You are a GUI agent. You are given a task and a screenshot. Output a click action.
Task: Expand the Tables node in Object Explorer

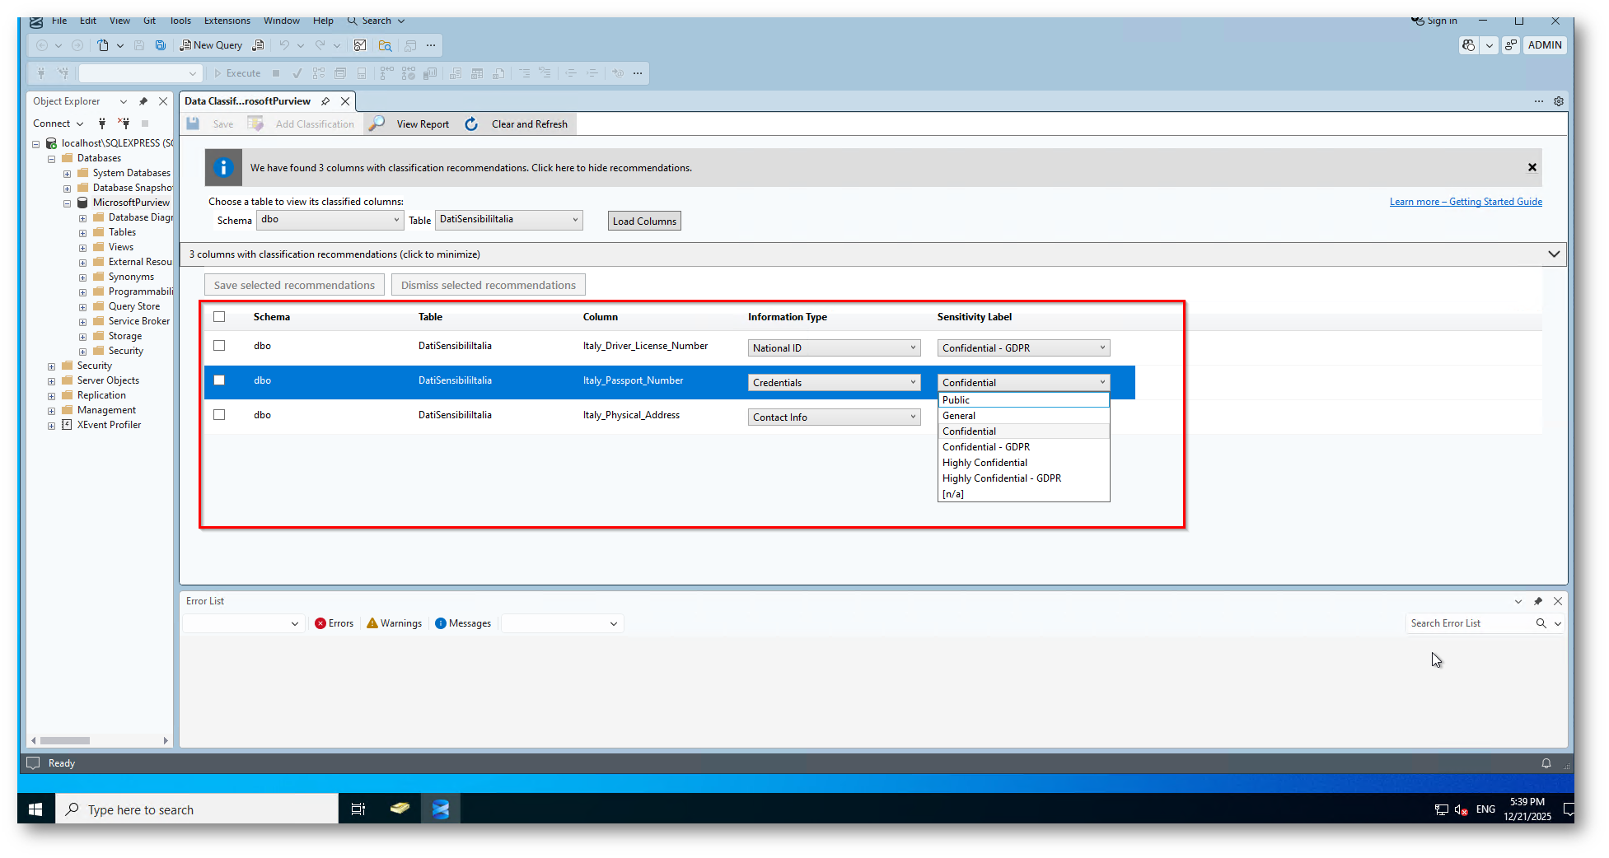pyautogui.click(x=82, y=233)
